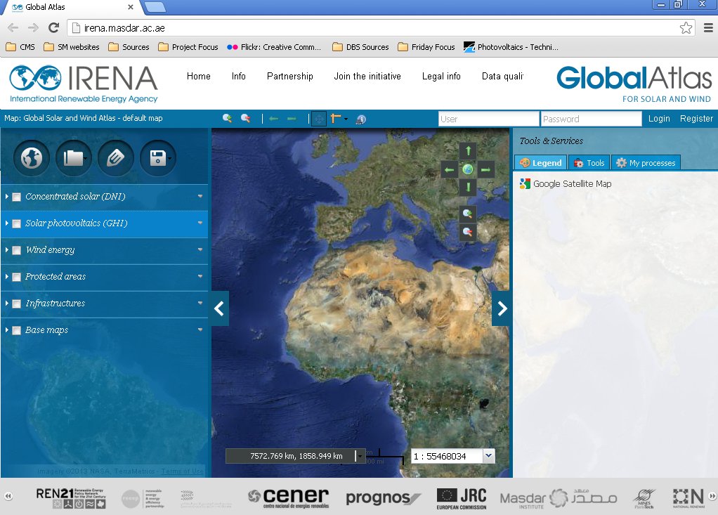Enable the Base maps checkbox
The image size is (718, 515).
click(x=16, y=330)
